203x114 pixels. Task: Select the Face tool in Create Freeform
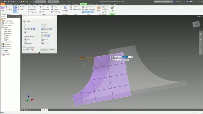coord(8,7)
